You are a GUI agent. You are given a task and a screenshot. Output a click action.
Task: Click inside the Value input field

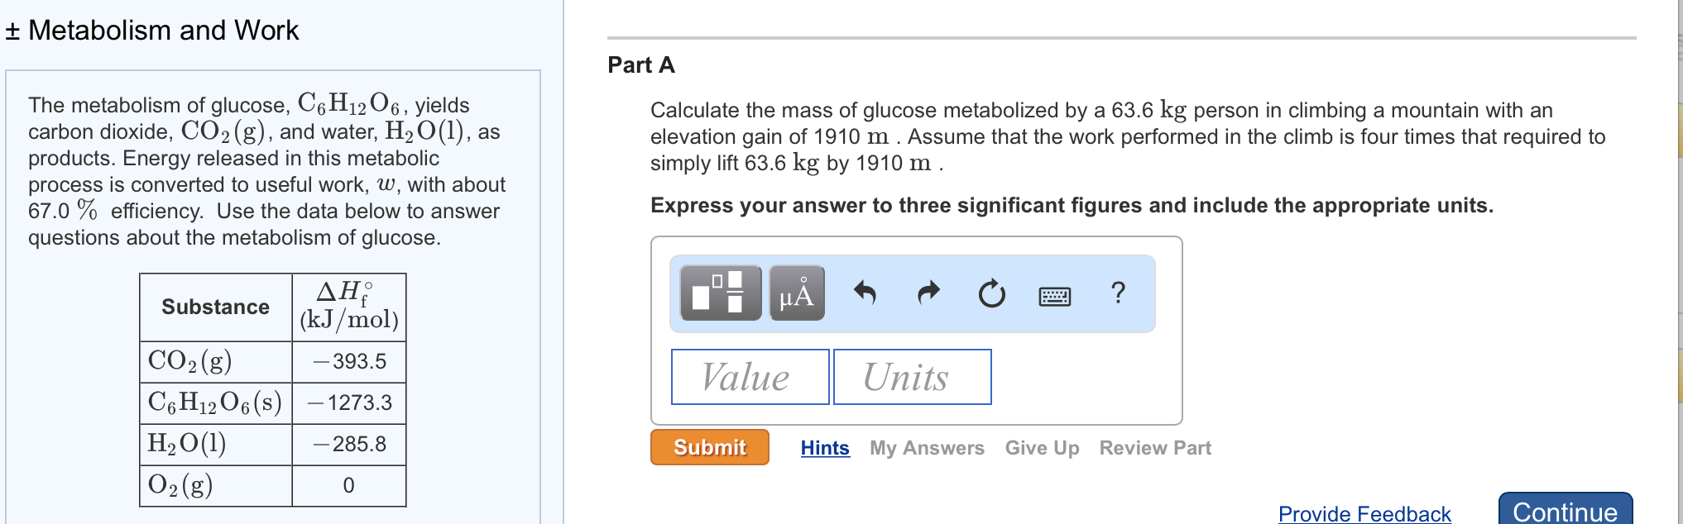[x=749, y=377]
